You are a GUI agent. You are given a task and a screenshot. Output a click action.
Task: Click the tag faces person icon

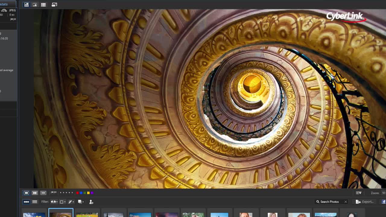point(91,202)
